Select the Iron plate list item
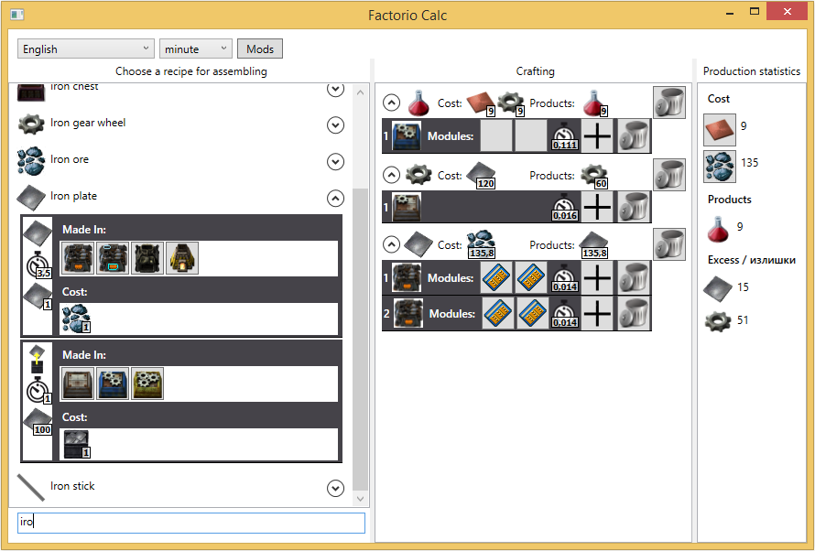This screenshot has width=815, height=551. (180, 196)
